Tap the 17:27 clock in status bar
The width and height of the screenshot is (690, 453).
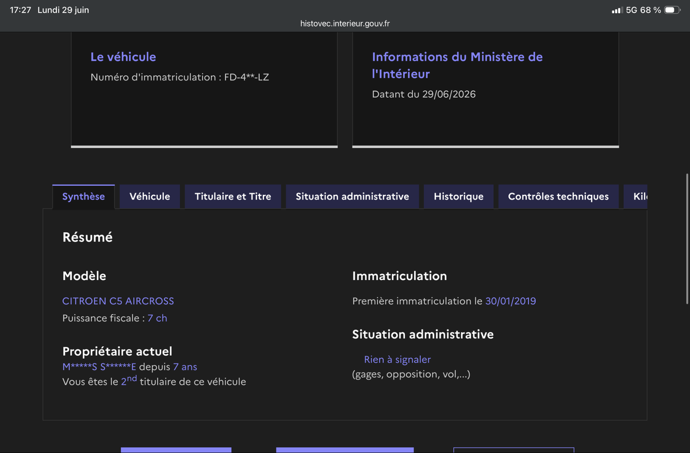[21, 10]
